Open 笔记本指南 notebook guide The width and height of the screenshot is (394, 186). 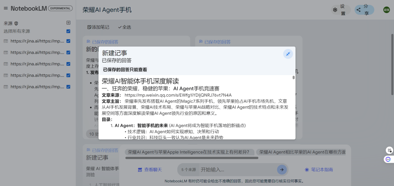coord(318,170)
